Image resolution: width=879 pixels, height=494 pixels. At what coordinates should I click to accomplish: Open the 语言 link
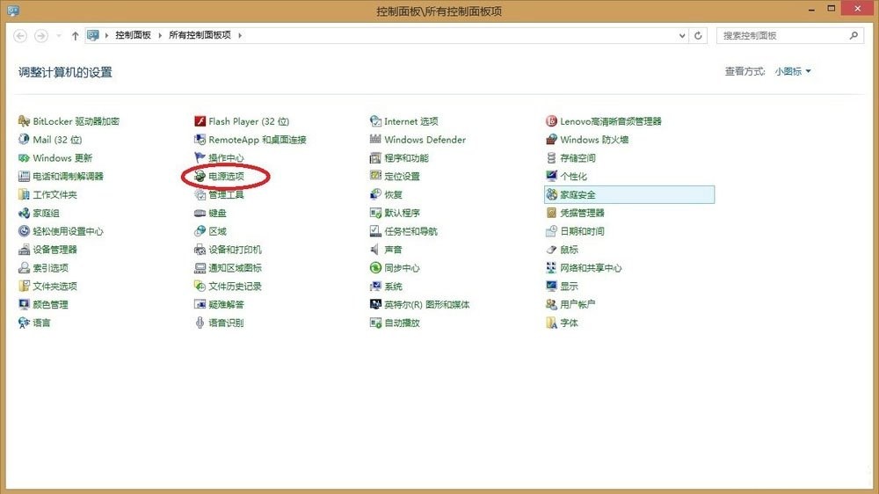tap(41, 323)
